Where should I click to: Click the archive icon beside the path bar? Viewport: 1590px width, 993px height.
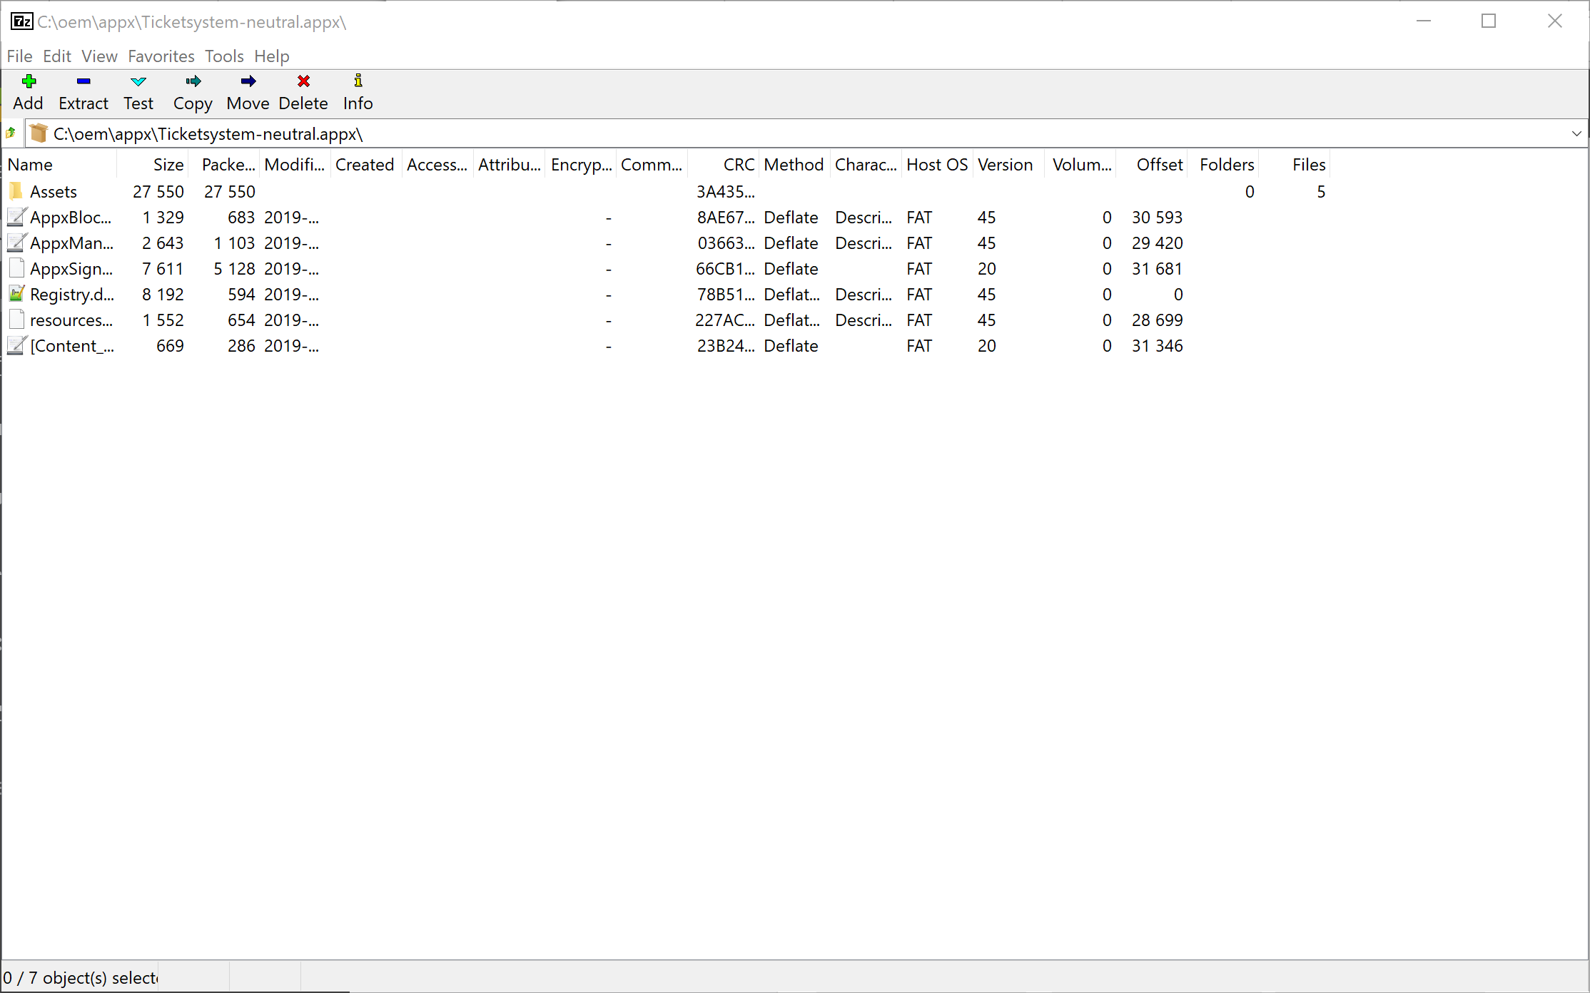click(38, 133)
